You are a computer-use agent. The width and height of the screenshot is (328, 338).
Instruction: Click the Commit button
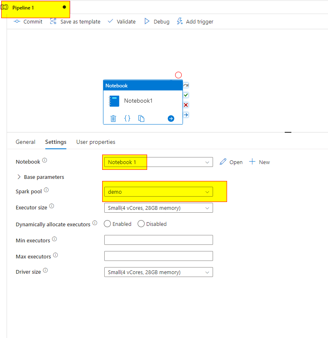(x=28, y=21)
